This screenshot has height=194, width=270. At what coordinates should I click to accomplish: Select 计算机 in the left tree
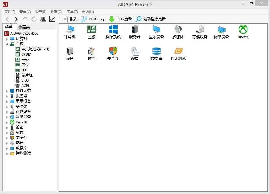[18, 39]
